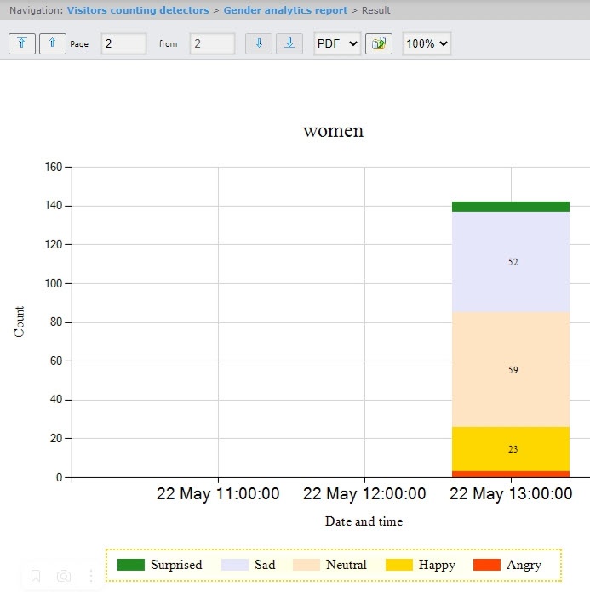This screenshot has width=590, height=592.
Task: Click the Sad bar segment labeled 52
Action: pyautogui.click(x=511, y=262)
